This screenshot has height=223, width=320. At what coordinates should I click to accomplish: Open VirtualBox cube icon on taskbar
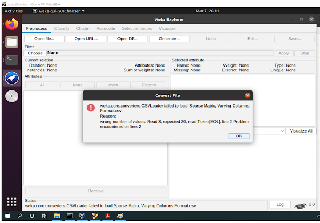coord(82,216)
